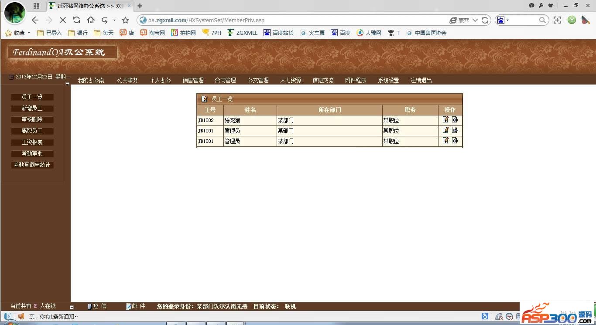Click the reload icon inside address bar

tap(485, 20)
